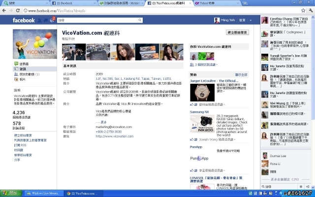Open Windows Live Messenger taskbar item
The height and width of the screenshot is (197, 315).
click(44, 194)
